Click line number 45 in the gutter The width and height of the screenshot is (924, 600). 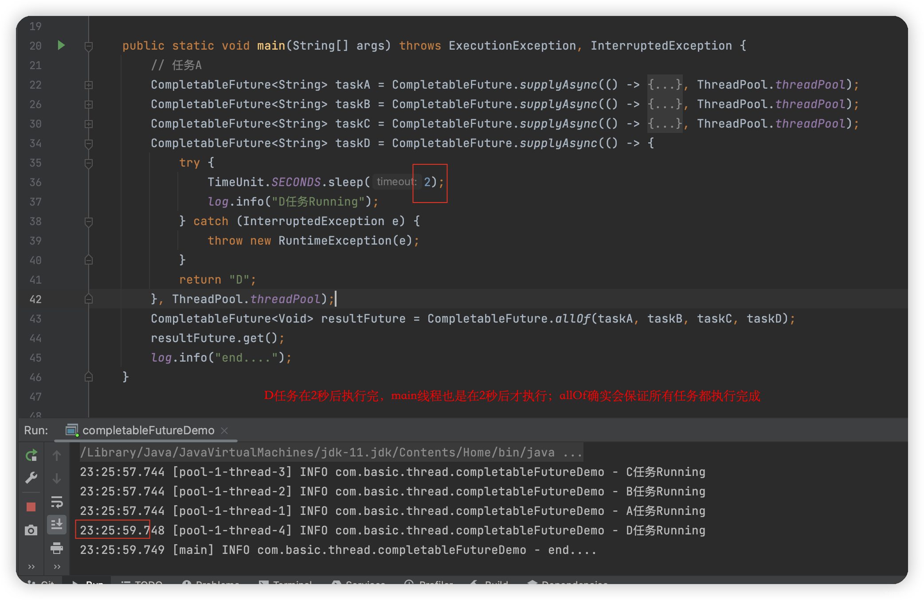coord(35,358)
